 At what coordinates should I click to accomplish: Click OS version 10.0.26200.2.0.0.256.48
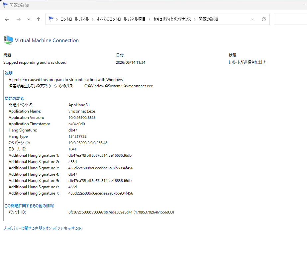coord(88,142)
